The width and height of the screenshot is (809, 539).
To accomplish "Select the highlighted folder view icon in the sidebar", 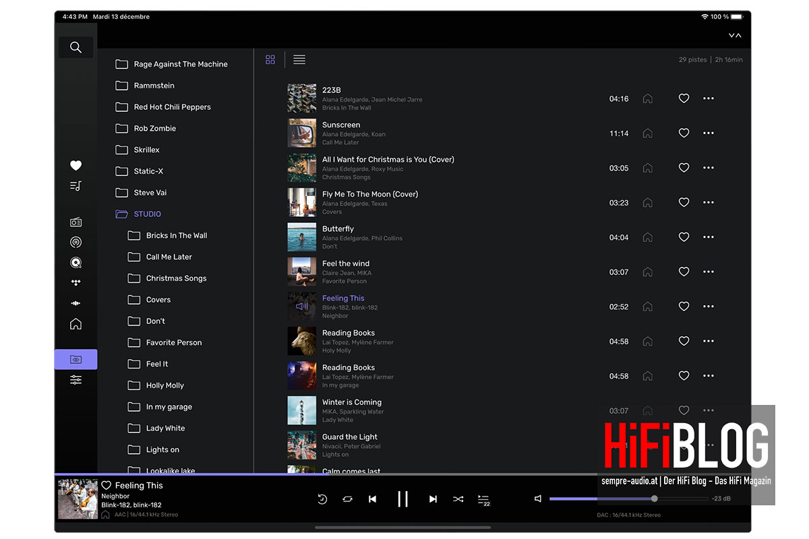I will point(76,360).
